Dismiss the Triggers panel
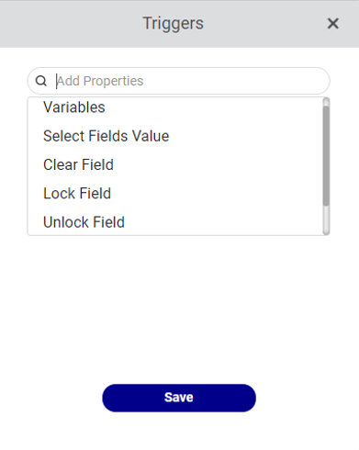Image resolution: width=359 pixels, height=450 pixels. pyautogui.click(x=333, y=23)
